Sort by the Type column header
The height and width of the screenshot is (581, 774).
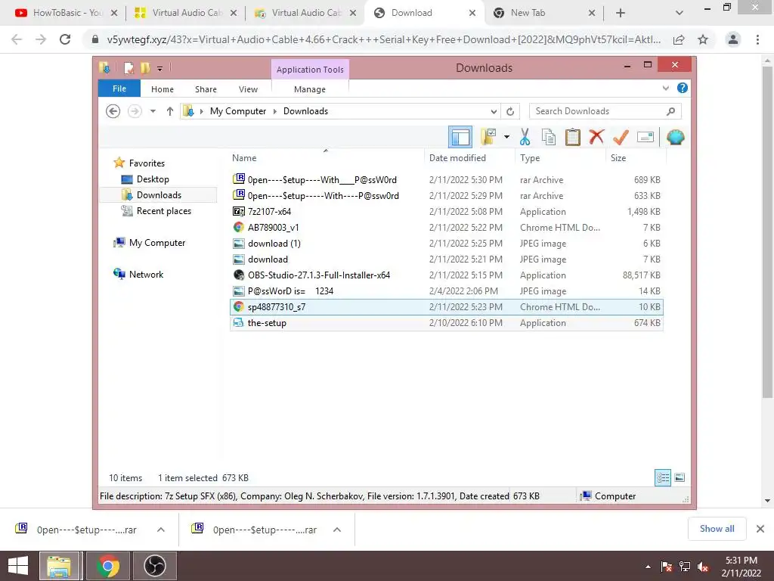(530, 158)
